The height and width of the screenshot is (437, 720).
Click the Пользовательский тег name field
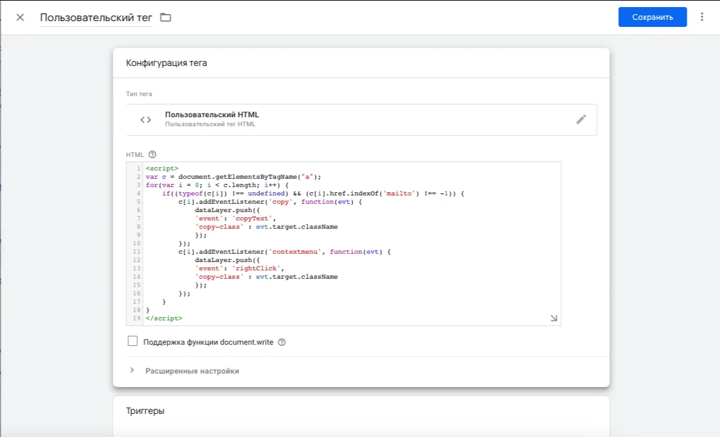(x=96, y=17)
